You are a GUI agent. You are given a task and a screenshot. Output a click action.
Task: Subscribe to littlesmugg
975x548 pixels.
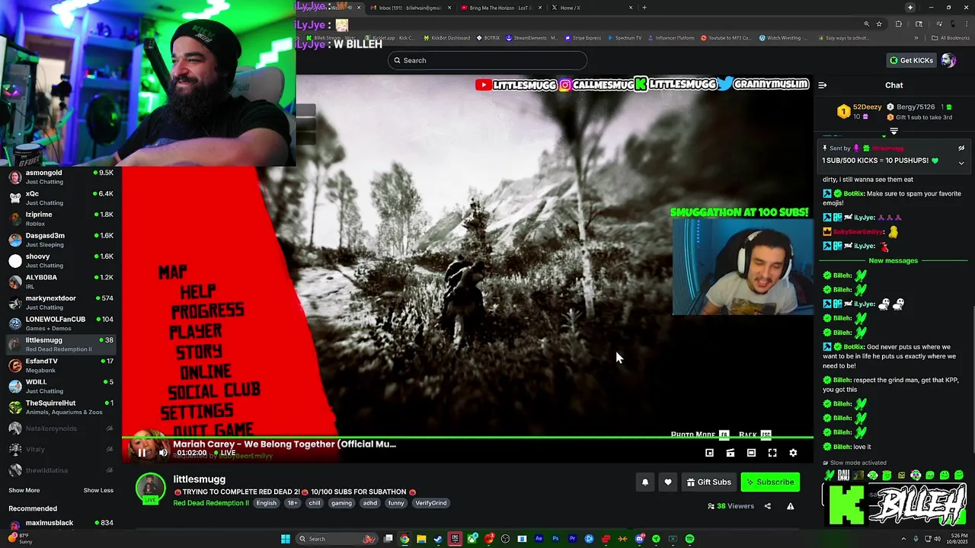[770, 482]
